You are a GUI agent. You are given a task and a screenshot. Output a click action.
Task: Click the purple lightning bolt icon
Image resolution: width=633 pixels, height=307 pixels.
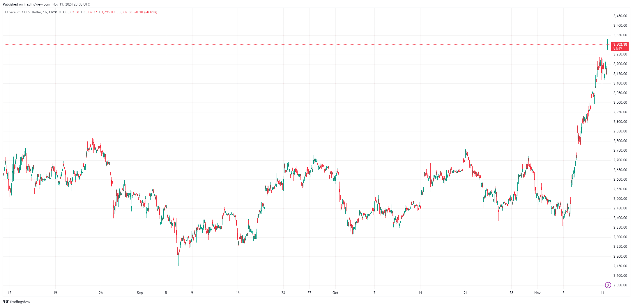[x=608, y=285]
